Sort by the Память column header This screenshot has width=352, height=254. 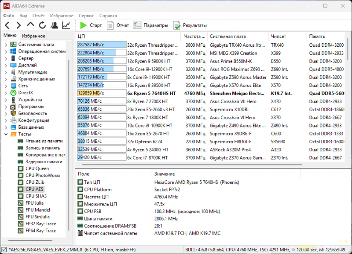coord(326,36)
